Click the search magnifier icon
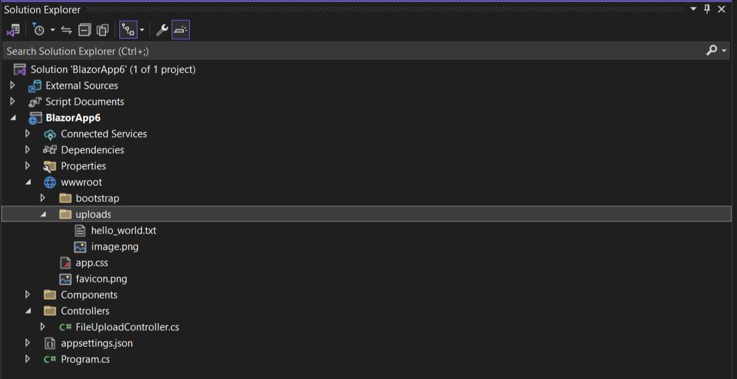Viewport: 737px width, 379px height. (x=712, y=51)
